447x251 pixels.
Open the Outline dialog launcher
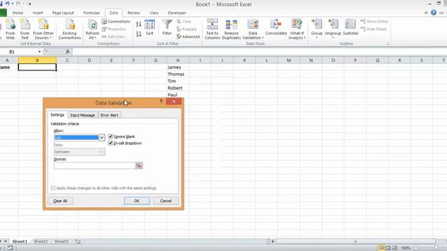(x=388, y=44)
